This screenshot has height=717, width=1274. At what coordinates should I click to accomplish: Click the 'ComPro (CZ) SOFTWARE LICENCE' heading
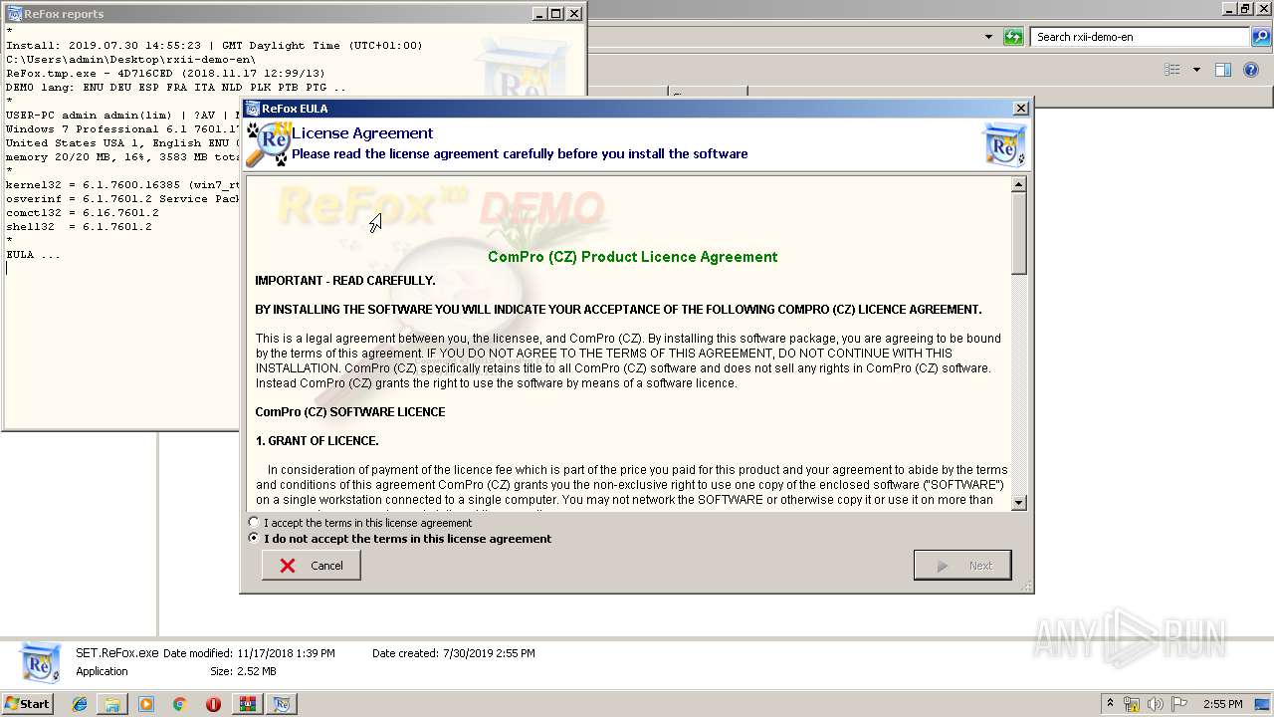point(350,412)
